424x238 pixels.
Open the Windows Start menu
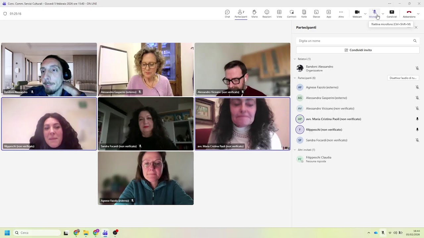pyautogui.click(x=7, y=233)
